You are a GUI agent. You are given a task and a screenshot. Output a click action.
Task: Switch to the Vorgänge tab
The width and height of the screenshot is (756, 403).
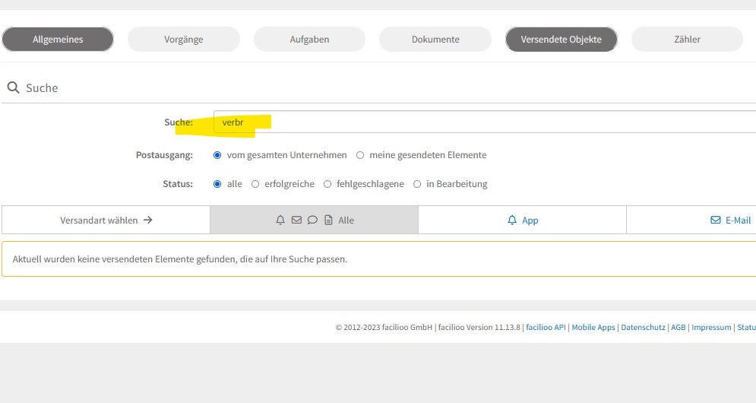[183, 40]
